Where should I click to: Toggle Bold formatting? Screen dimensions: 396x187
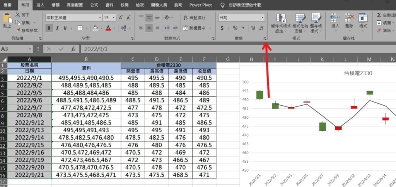pos(49,28)
